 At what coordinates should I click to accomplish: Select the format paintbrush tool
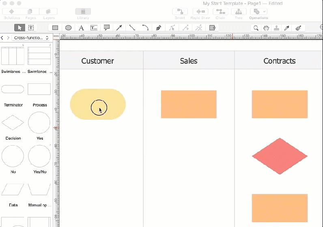click(298, 28)
